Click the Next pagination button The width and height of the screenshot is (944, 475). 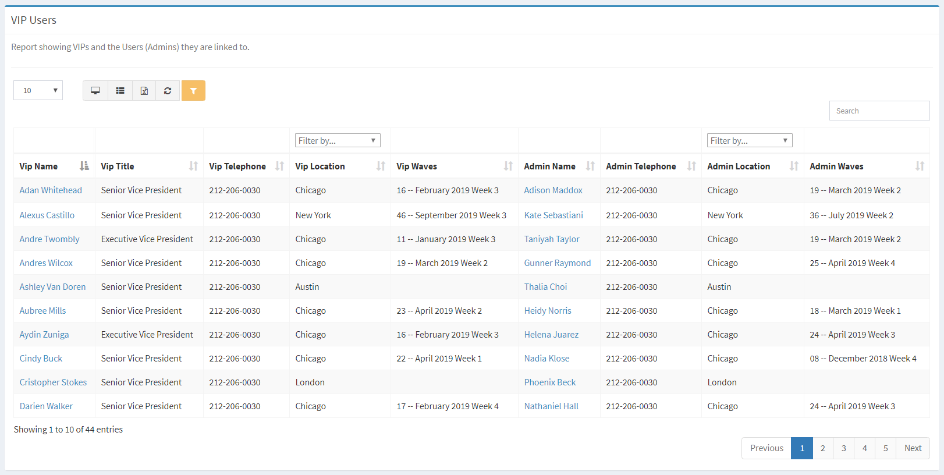click(x=913, y=448)
